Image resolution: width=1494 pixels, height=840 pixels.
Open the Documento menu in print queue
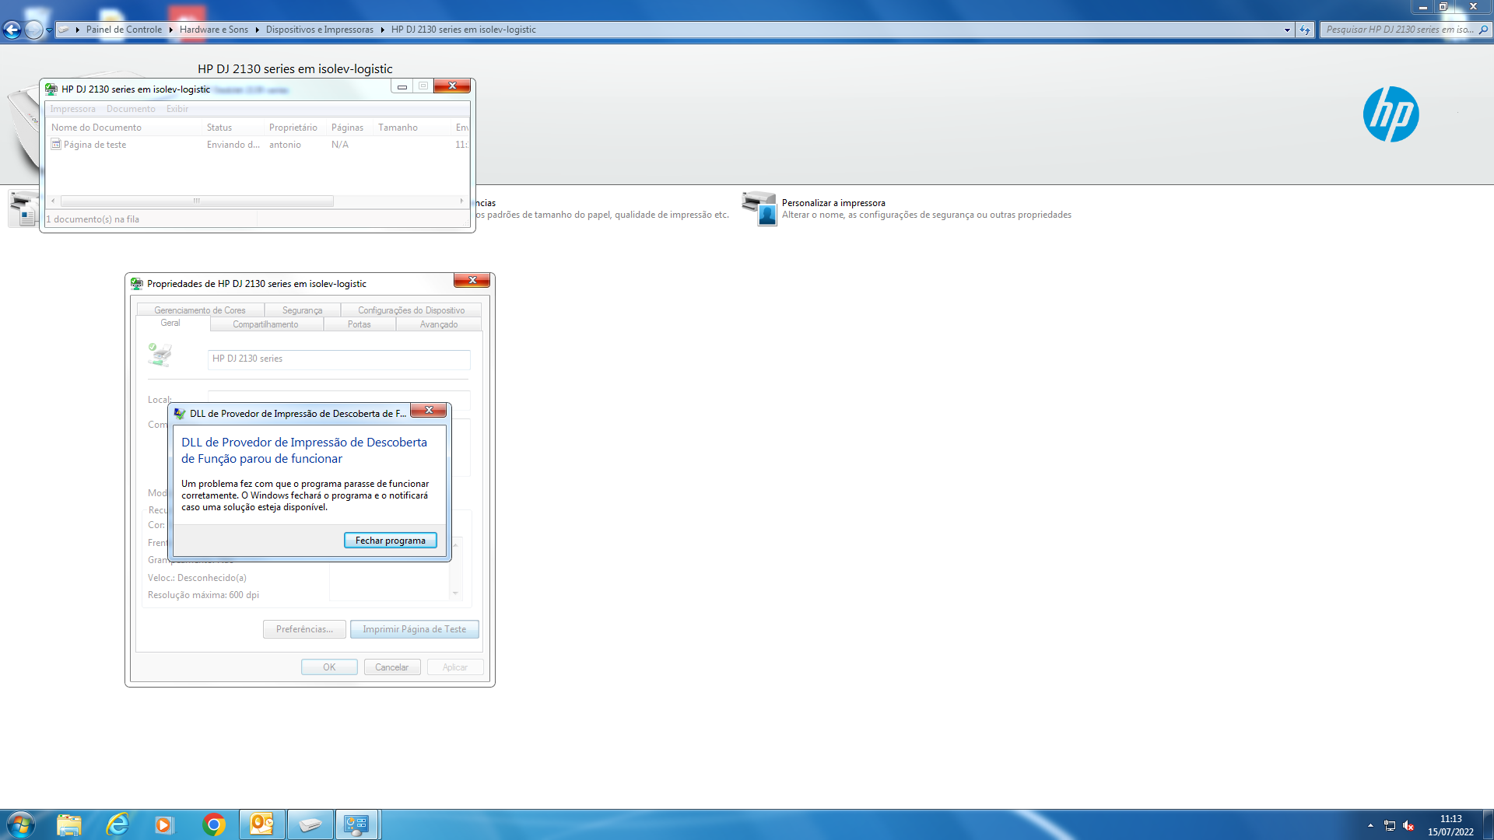pyautogui.click(x=131, y=109)
